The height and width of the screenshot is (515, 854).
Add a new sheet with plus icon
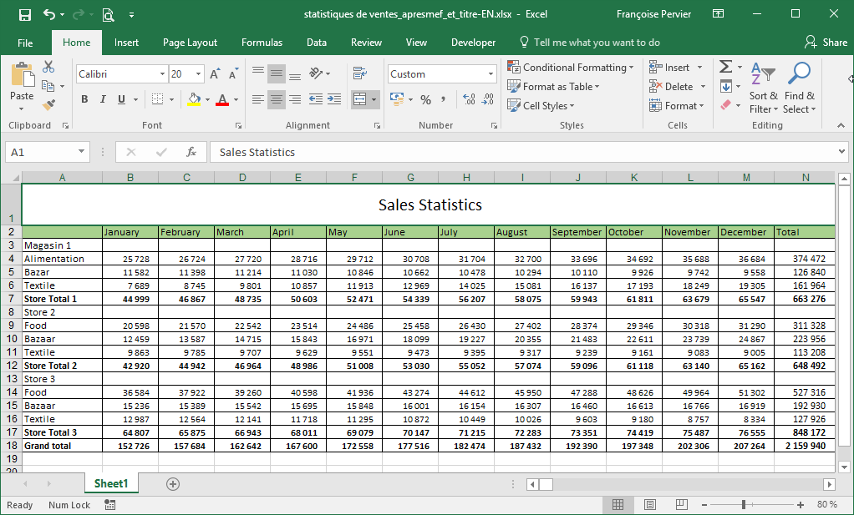tap(173, 484)
